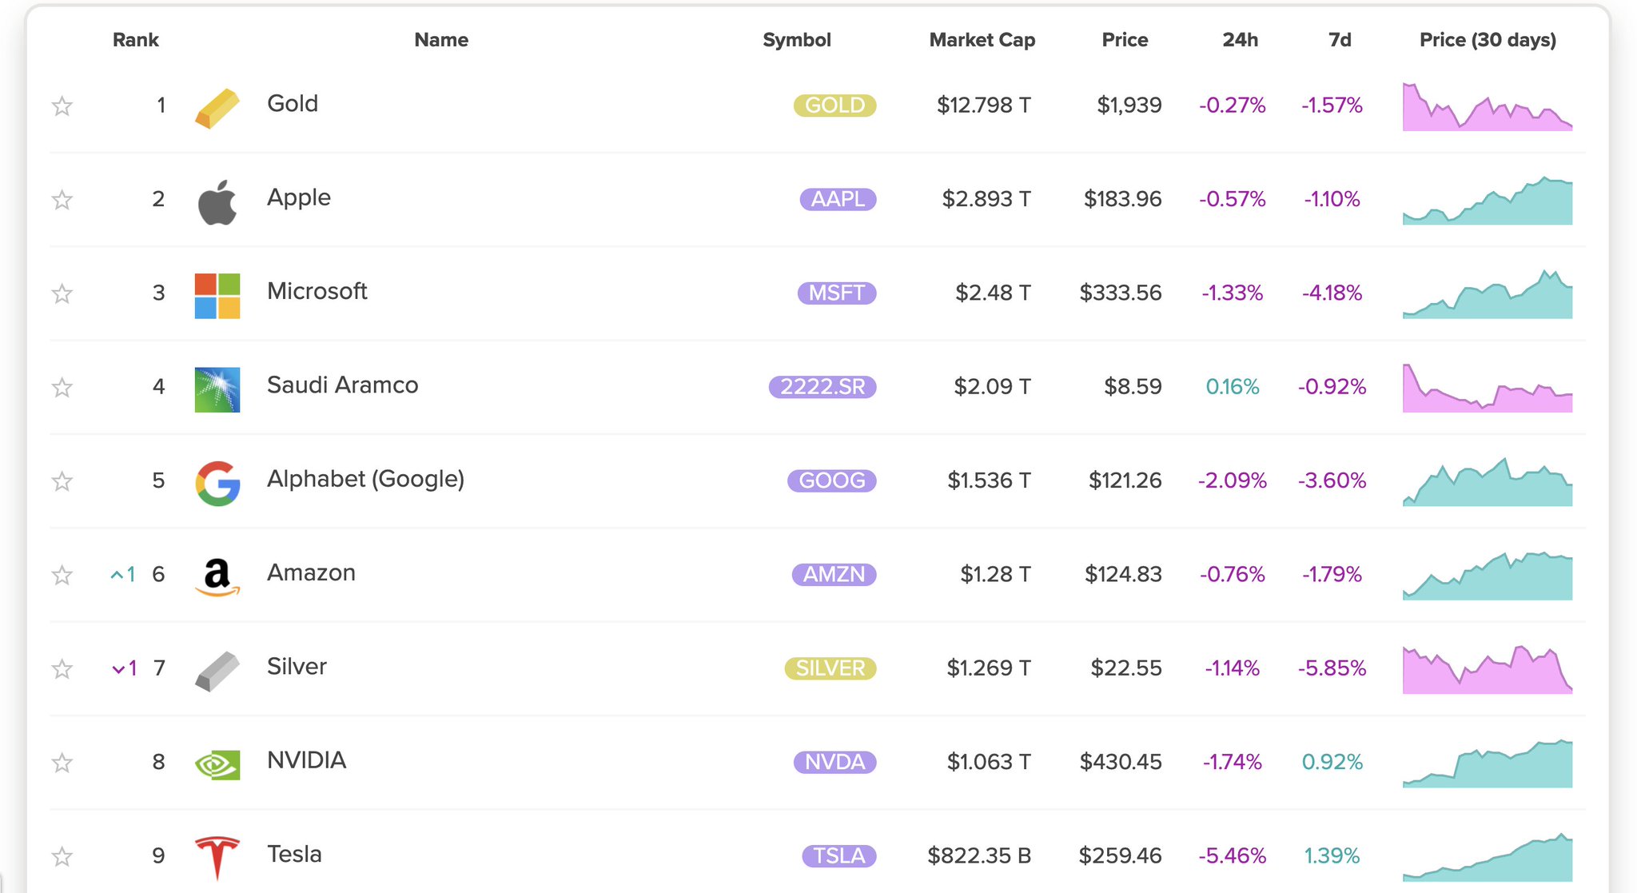Open the NVIDIA company link
Viewport: 1637px width, 893px height.
307,760
